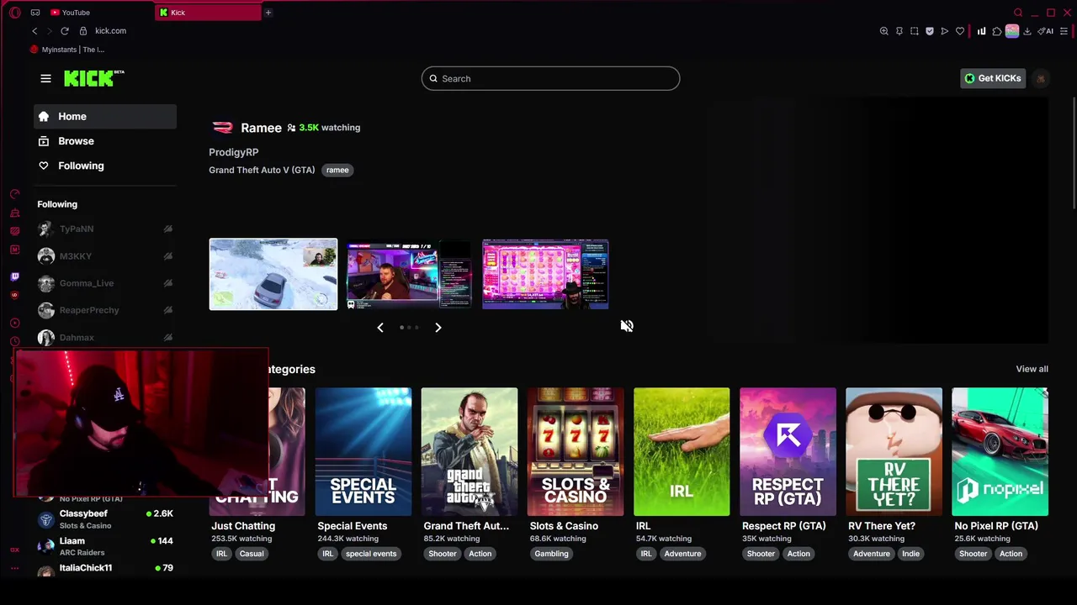Open Following in Kick sidebar
The image size is (1077, 605).
point(105,166)
